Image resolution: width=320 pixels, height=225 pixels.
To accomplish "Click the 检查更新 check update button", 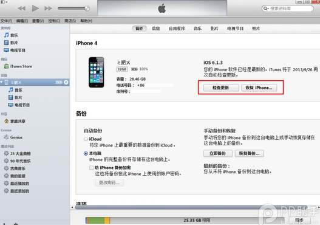I will [221, 88].
